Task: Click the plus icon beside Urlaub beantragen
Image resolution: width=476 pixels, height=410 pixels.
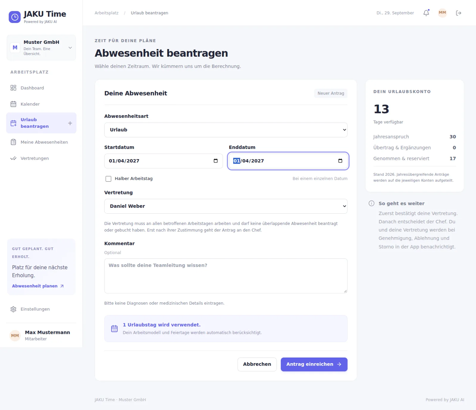Action: coord(70,123)
